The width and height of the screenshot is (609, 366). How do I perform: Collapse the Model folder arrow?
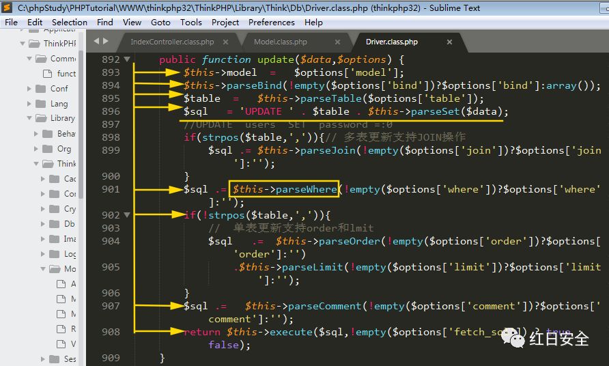pyautogui.click(x=43, y=269)
